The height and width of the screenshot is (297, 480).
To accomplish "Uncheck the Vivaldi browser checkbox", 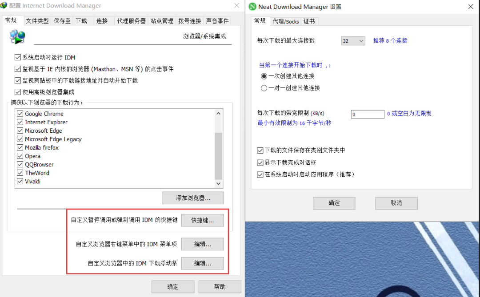I will pos(20,181).
